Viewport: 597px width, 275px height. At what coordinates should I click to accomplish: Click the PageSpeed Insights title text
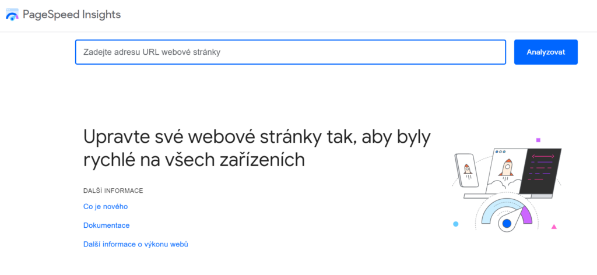[72, 15]
